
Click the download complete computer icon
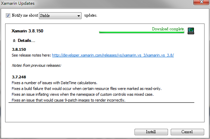click(191, 31)
